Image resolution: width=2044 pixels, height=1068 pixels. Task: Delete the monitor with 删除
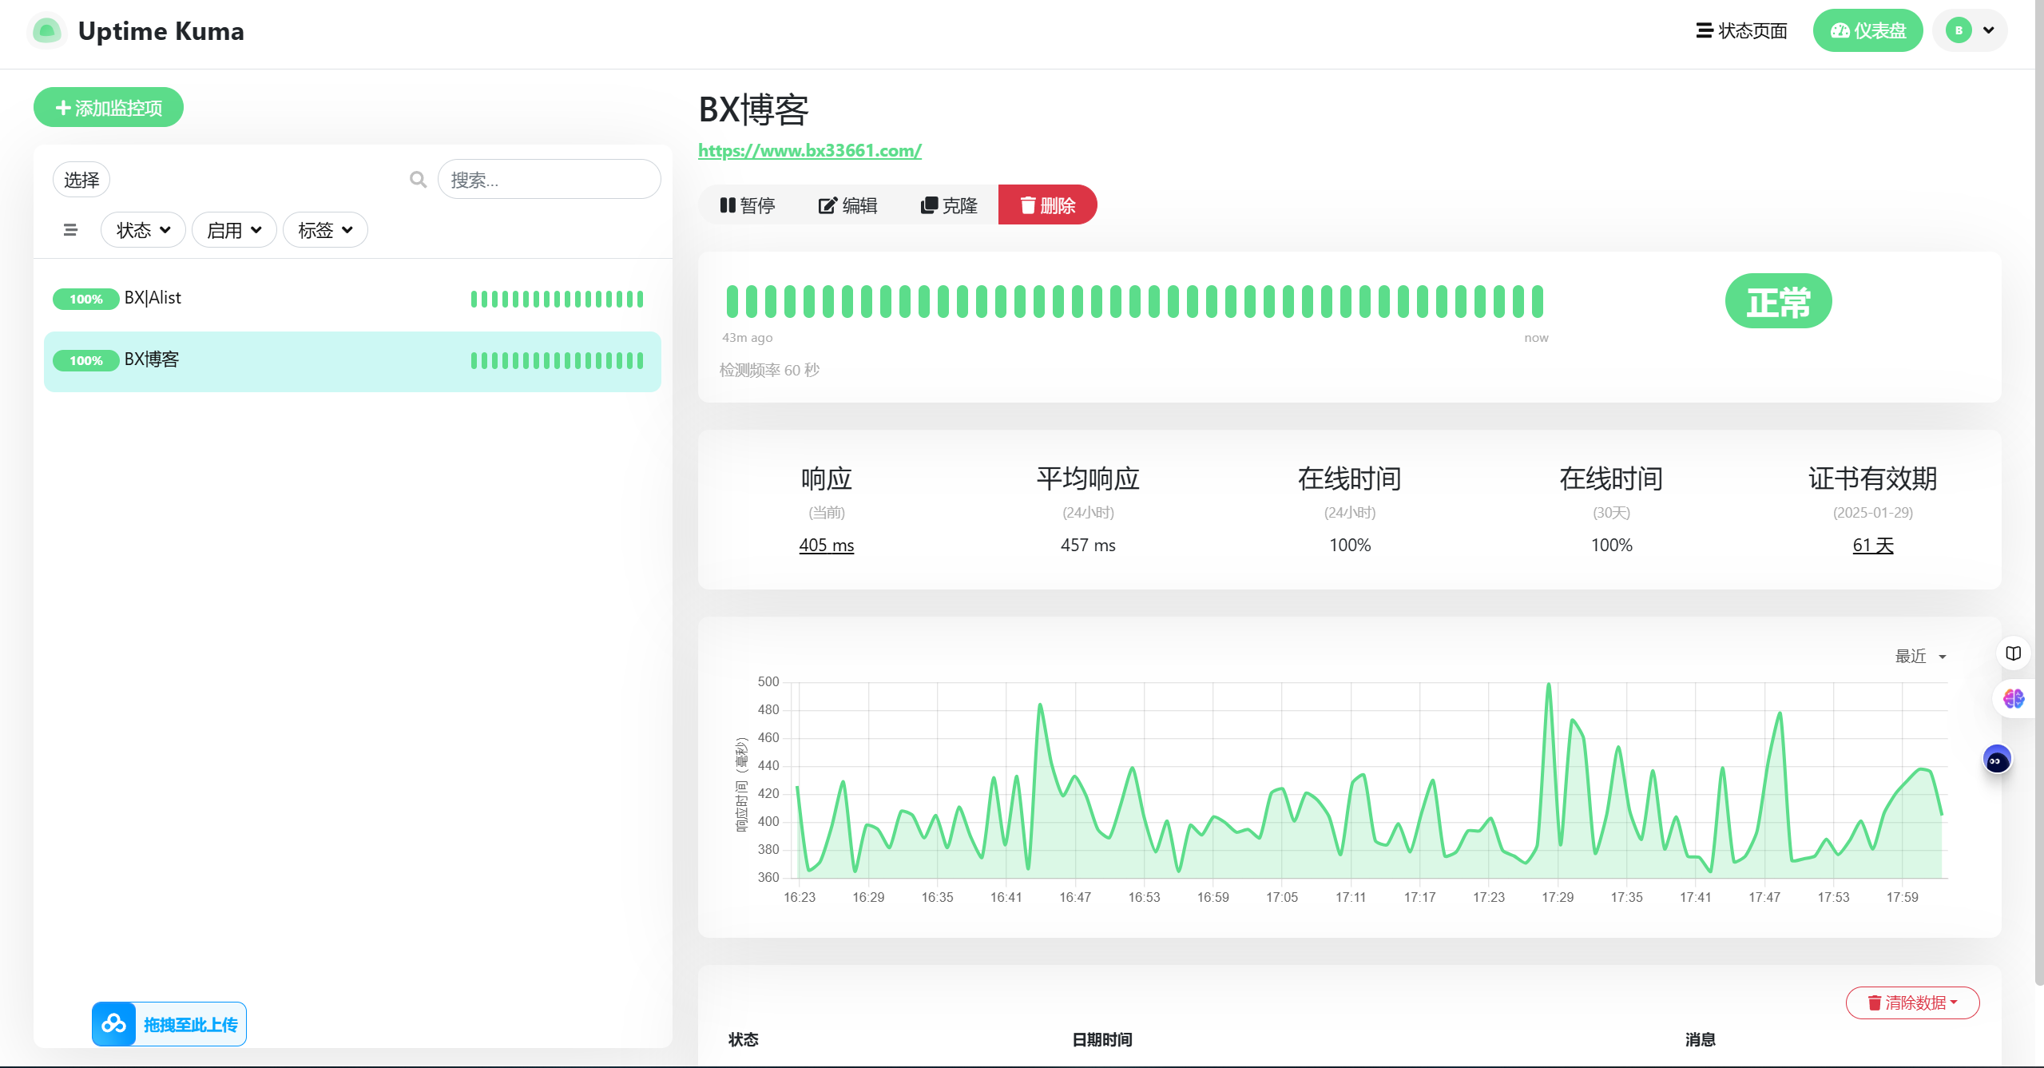point(1048,205)
